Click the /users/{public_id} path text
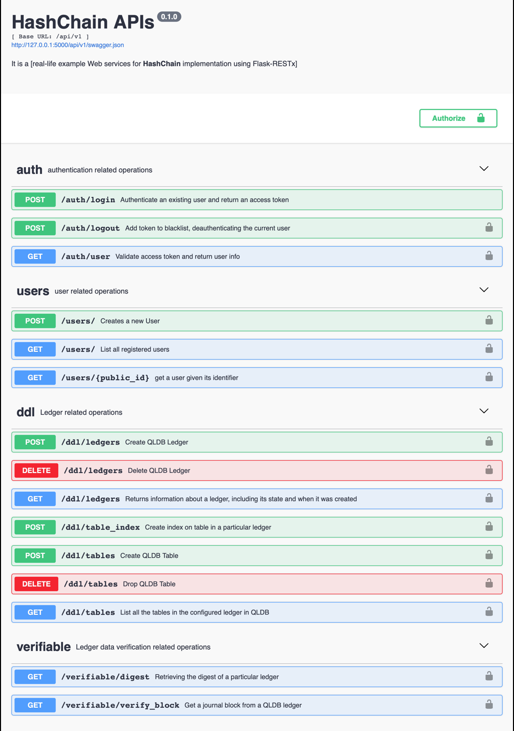This screenshot has width=514, height=731. [x=105, y=378]
